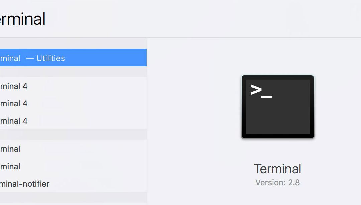The height and width of the screenshot is (205, 361).
Task: Click into the Spotlight search field text
Action: point(23,19)
